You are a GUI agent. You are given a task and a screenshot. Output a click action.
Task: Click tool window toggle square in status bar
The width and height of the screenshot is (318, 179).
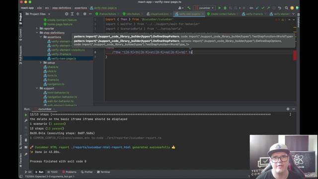(21, 177)
